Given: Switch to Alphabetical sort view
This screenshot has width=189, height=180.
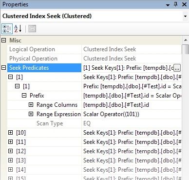Looking at the screenshot, I should click(x=18, y=29).
